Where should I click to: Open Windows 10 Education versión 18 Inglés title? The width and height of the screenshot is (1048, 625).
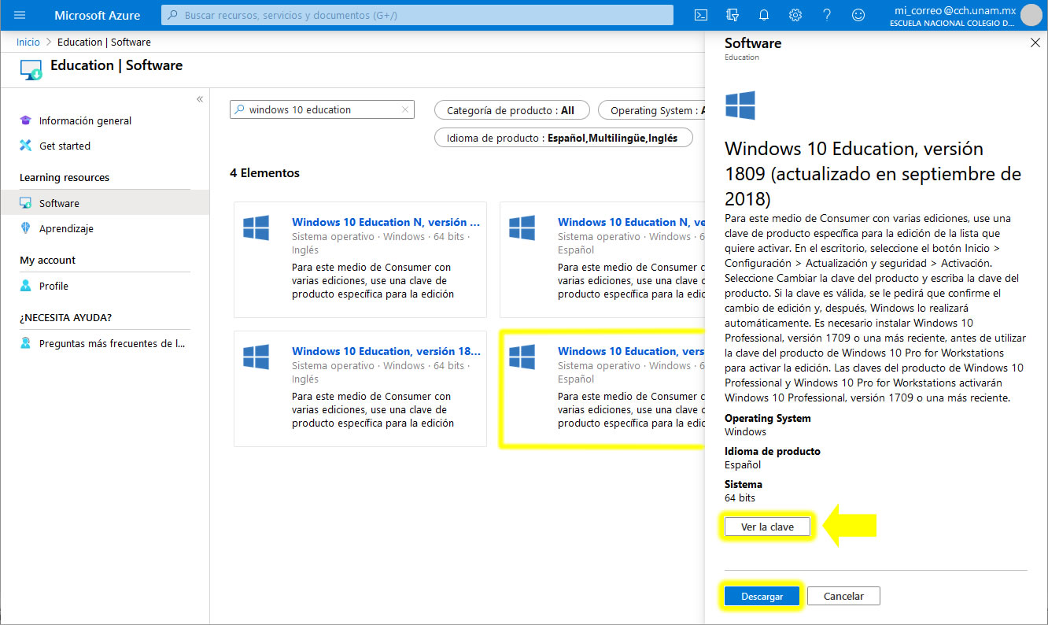coord(386,351)
